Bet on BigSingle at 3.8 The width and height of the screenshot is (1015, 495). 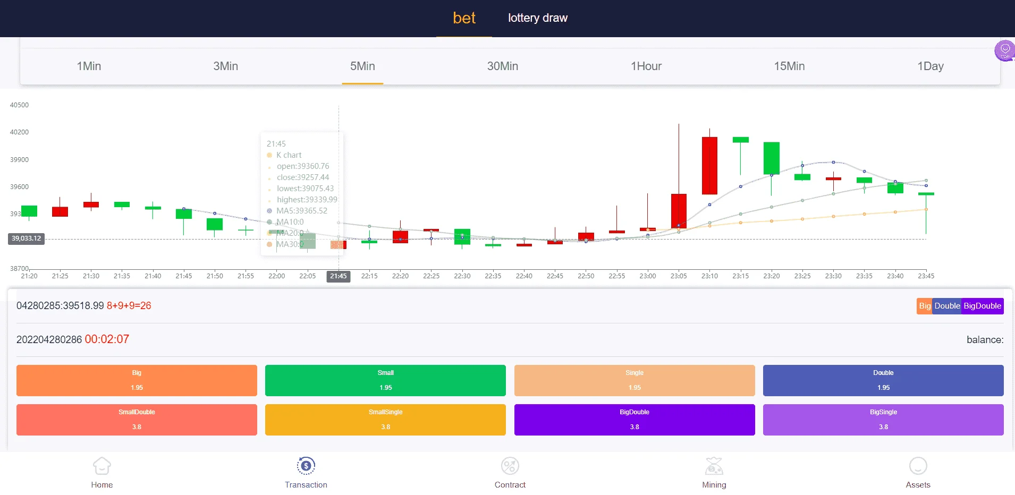(883, 420)
